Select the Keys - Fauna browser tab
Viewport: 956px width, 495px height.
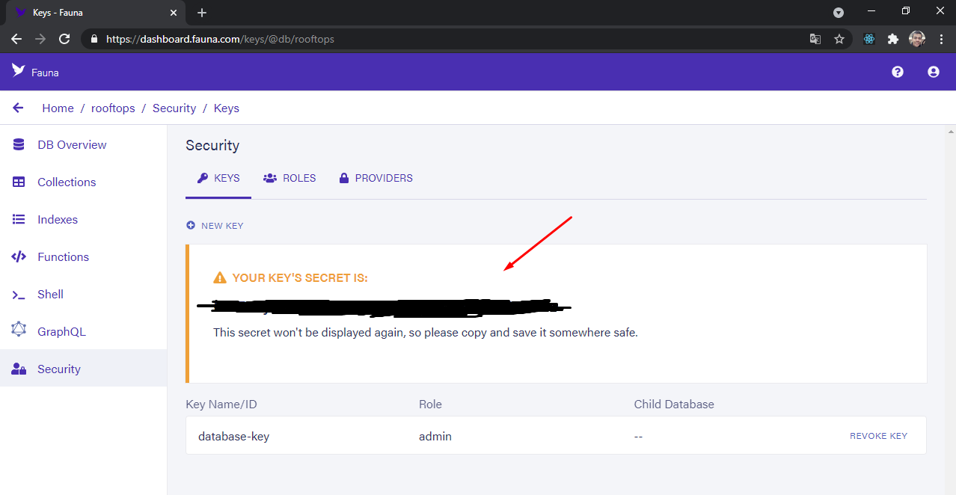(96, 13)
